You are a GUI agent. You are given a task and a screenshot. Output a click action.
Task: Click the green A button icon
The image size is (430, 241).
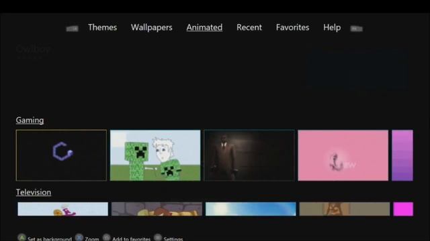(x=21, y=238)
